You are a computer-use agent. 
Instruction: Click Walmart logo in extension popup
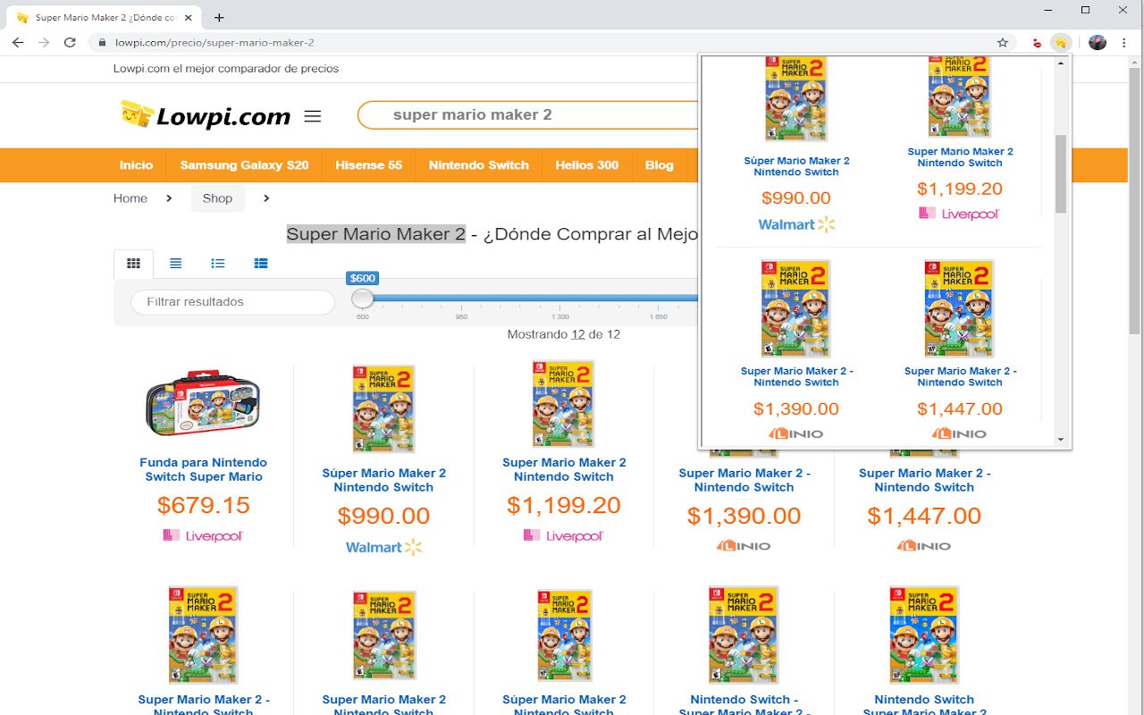pyautogui.click(x=796, y=224)
